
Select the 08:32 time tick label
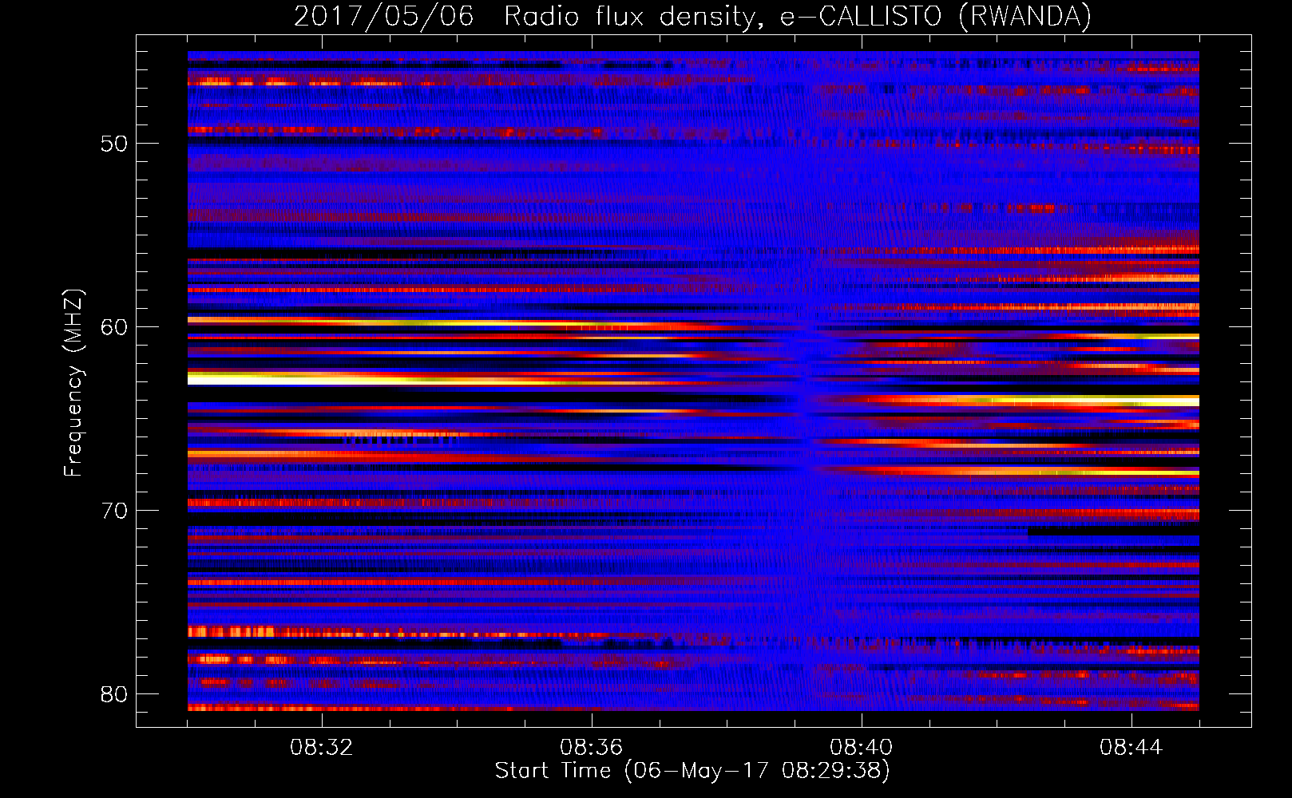coord(322,748)
